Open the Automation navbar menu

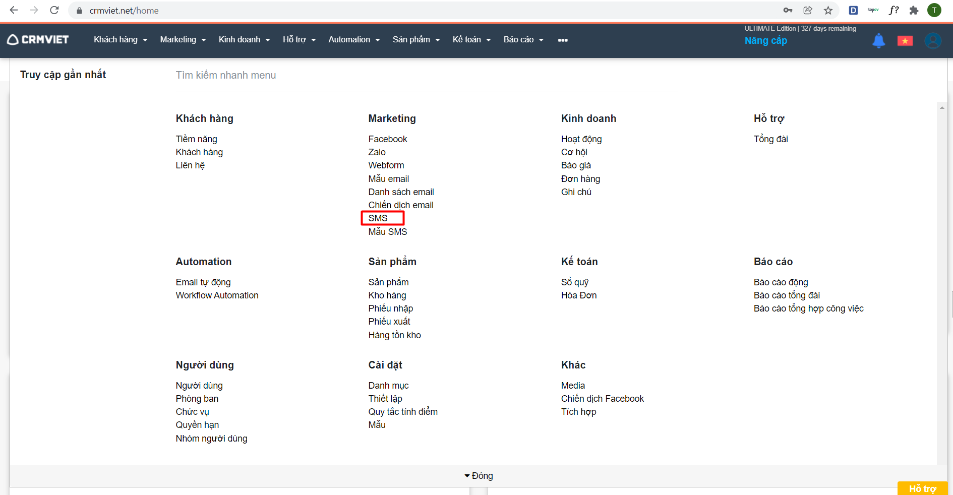pyautogui.click(x=354, y=40)
